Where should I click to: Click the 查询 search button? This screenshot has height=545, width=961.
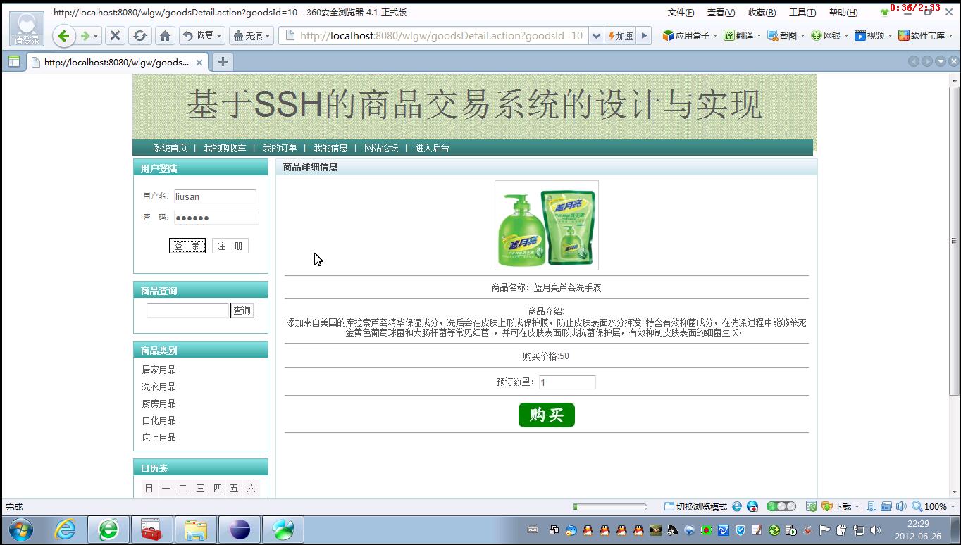[x=242, y=311]
